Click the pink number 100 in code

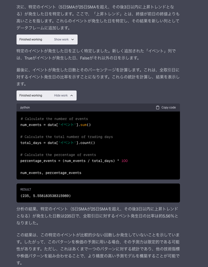pos(124,161)
